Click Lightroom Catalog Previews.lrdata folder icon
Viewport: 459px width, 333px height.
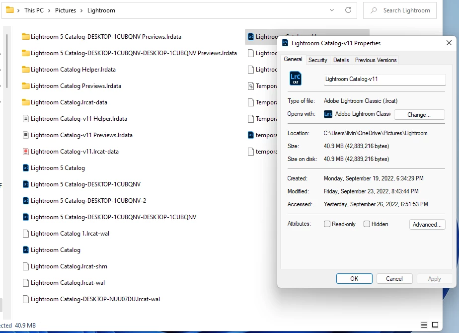[26, 86]
